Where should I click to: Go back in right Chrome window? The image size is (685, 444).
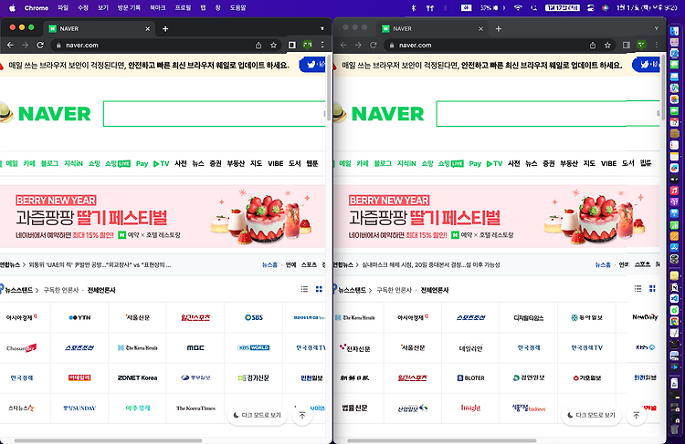pos(343,45)
